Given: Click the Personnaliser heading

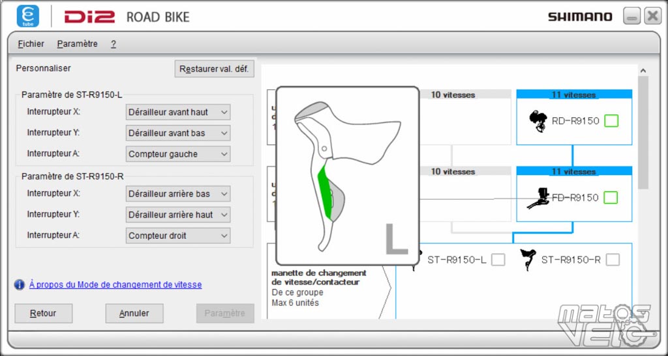Looking at the screenshot, I should pyautogui.click(x=44, y=68).
